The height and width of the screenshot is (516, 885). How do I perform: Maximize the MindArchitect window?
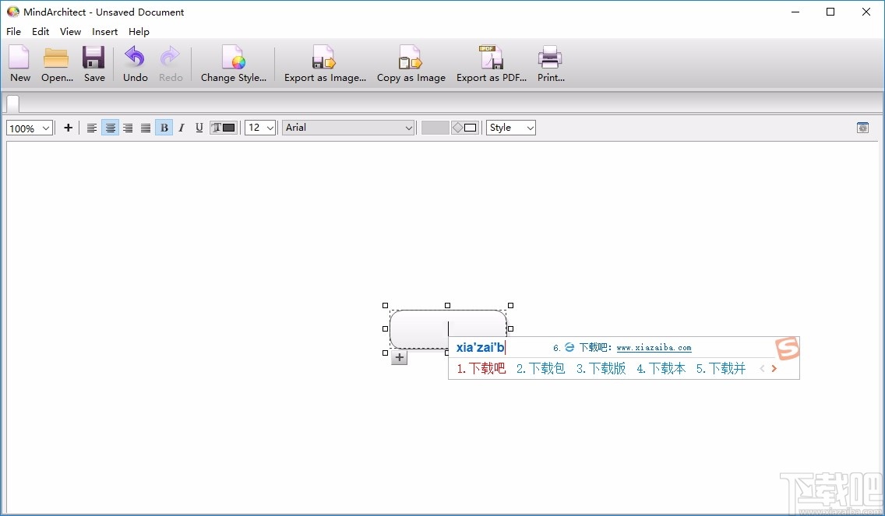pos(830,12)
